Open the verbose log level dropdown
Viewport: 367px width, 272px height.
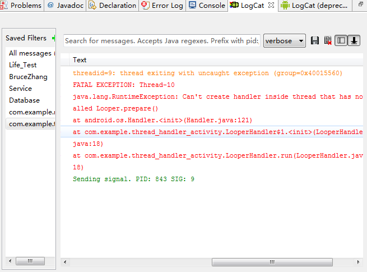[x=285, y=41]
